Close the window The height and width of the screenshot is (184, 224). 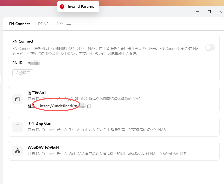(x=221, y=12)
